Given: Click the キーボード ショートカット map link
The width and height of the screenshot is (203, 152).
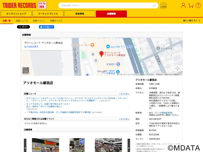Looking at the screenshot, I should click(127, 74).
